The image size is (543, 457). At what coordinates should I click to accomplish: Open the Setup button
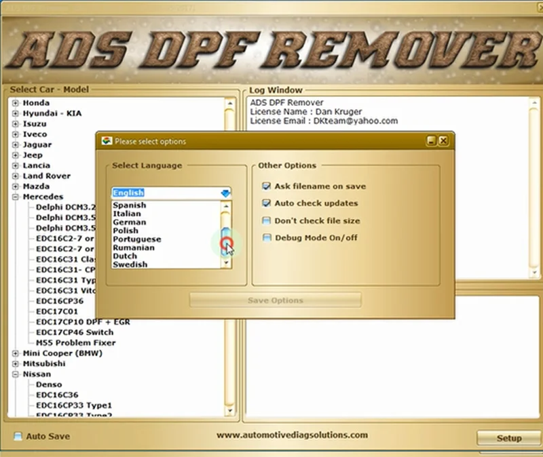[509, 438]
